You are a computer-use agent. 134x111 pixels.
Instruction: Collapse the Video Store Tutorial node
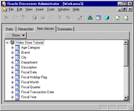[x=7, y=43]
